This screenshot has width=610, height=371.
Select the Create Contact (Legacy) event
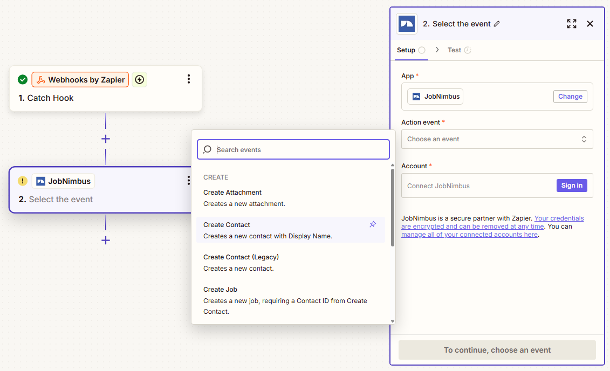[x=291, y=263]
